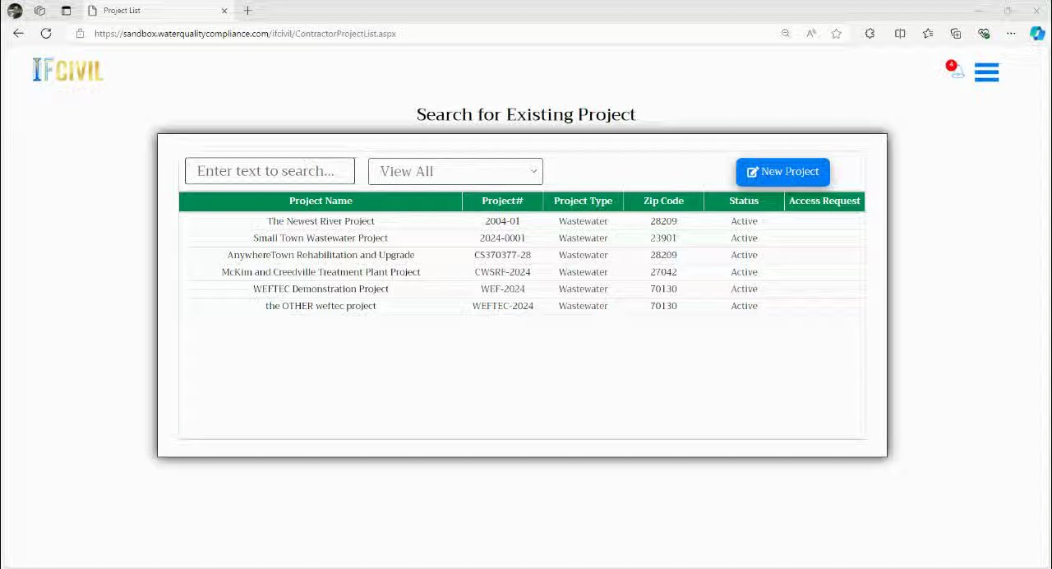This screenshot has width=1052, height=569.
Task: Select the Project List browser tab
Action: (156, 11)
